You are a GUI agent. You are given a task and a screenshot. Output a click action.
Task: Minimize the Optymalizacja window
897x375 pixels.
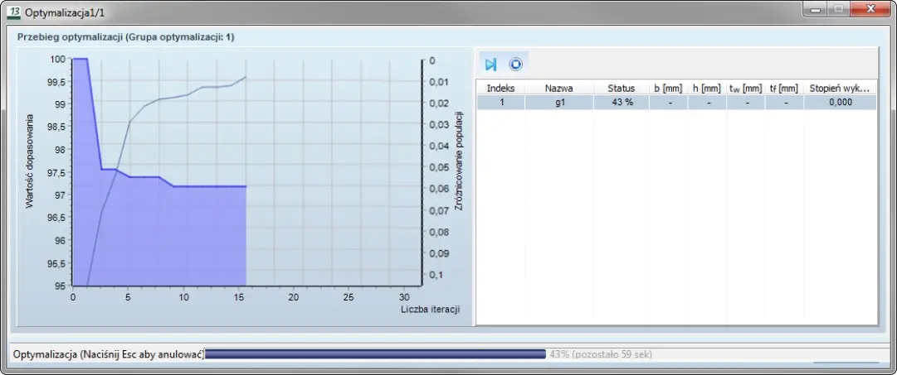tap(817, 10)
